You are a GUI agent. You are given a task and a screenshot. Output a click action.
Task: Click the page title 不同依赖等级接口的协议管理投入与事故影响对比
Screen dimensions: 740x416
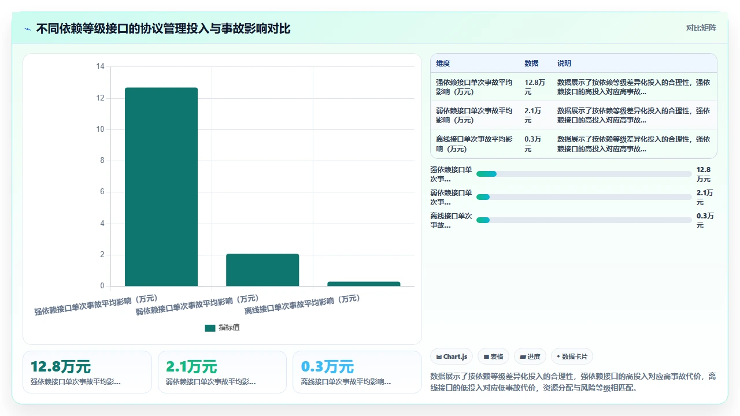click(x=163, y=28)
